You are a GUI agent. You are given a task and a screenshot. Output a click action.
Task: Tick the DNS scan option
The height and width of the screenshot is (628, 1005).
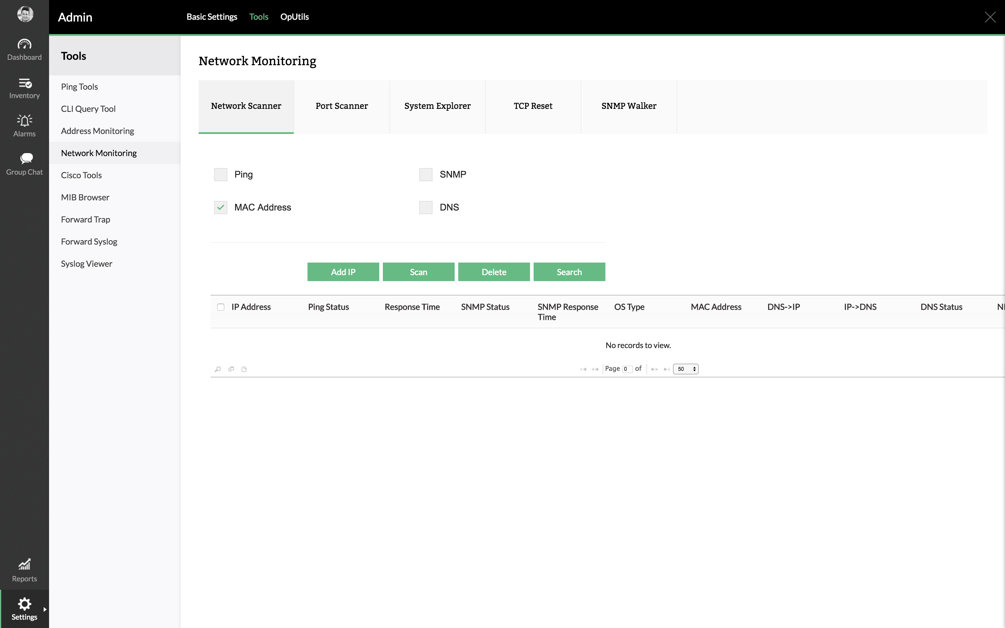[x=426, y=207]
